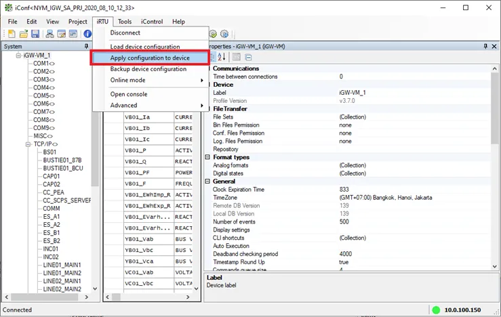
Task: Select CAP02 tree item
Action: click(52, 184)
